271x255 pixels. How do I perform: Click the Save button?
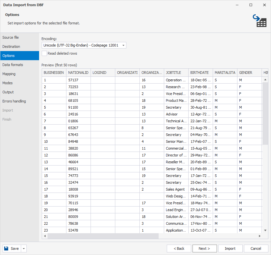pos(12,248)
